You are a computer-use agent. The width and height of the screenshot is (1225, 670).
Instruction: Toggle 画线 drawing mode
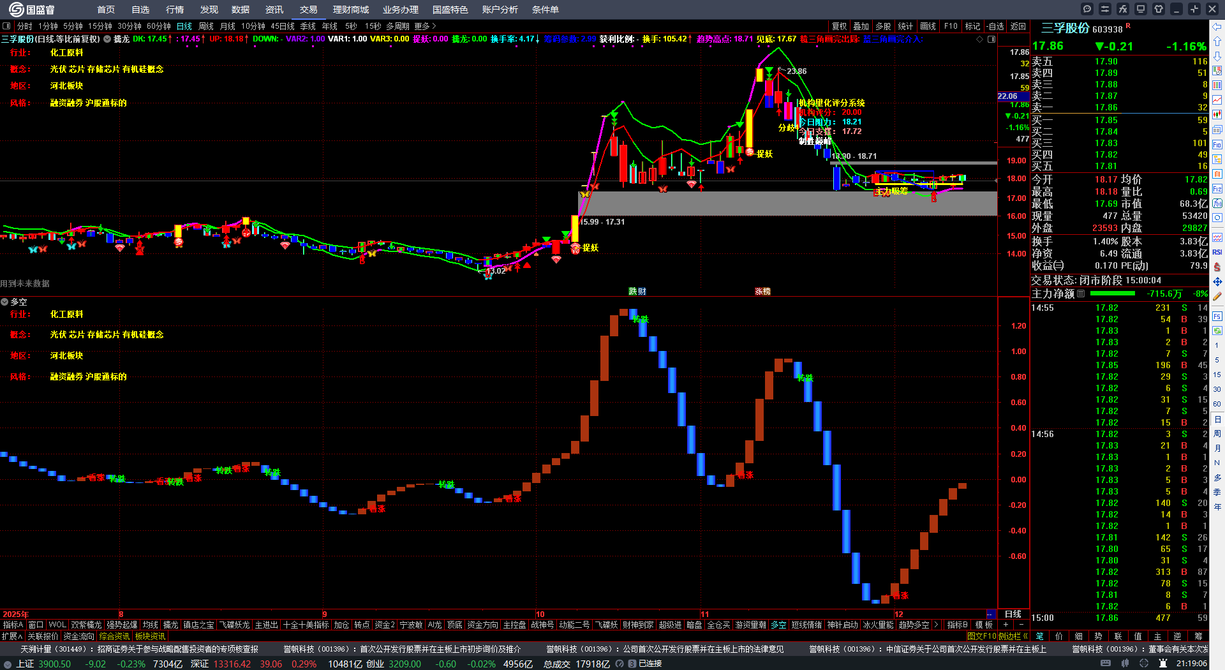pos(928,26)
